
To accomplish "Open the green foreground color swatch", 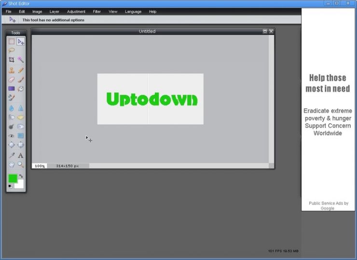I will click(12, 178).
